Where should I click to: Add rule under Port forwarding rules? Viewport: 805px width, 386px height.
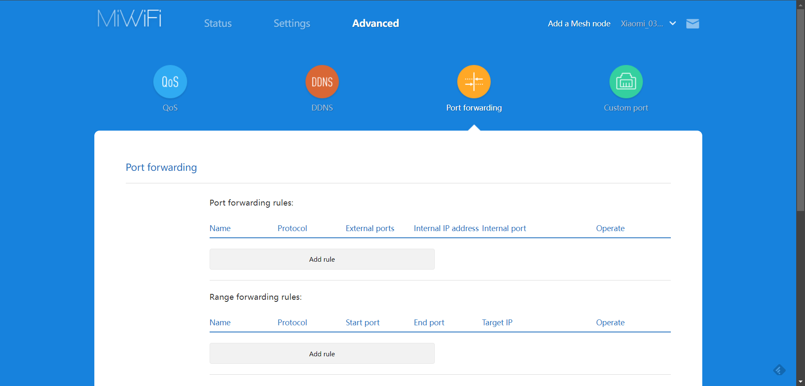[322, 259]
